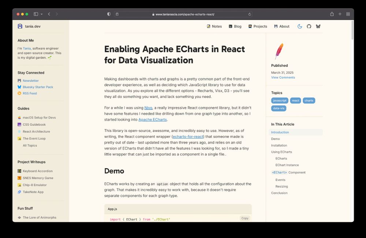Click the page vertical scrollbar thumb

[x=352, y=30]
